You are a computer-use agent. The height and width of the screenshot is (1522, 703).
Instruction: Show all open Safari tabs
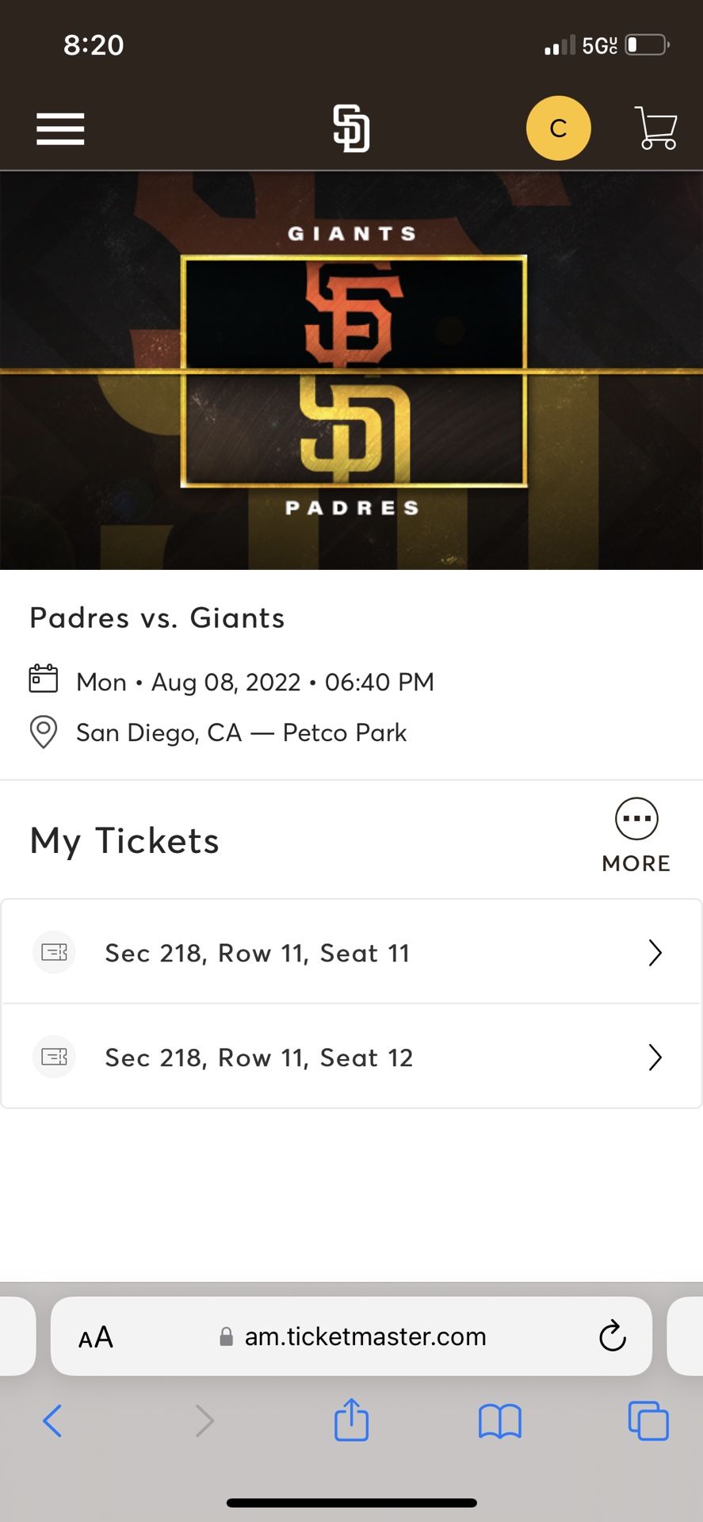click(x=648, y=1421)
